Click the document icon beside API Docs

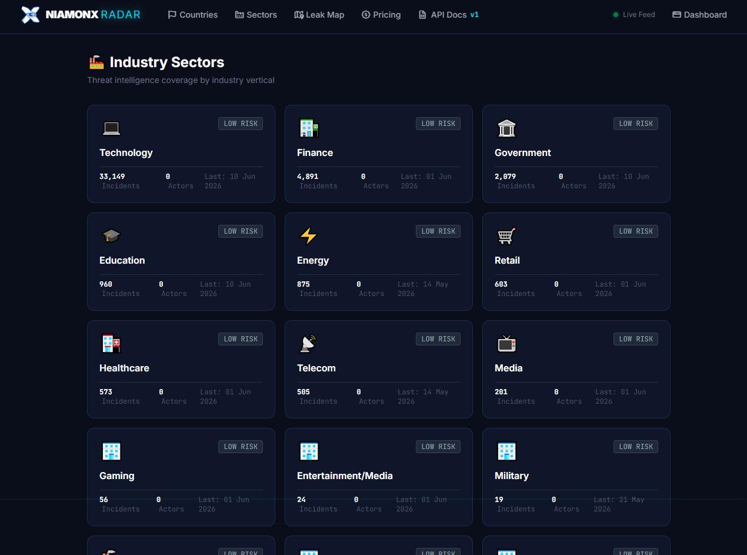tap(422, 15)
